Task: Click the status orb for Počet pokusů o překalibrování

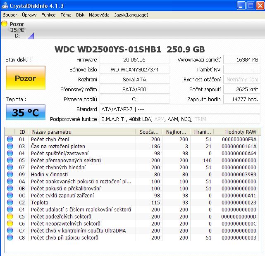Action: tap(10, 188)
